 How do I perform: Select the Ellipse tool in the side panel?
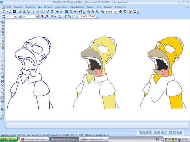click(x=2, y=73)
